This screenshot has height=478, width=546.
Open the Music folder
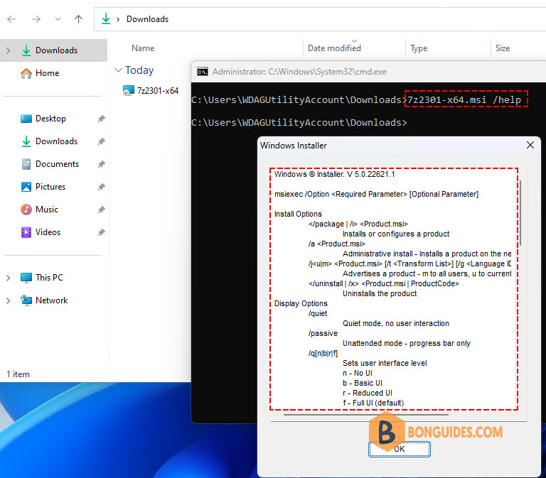point(47,210)
